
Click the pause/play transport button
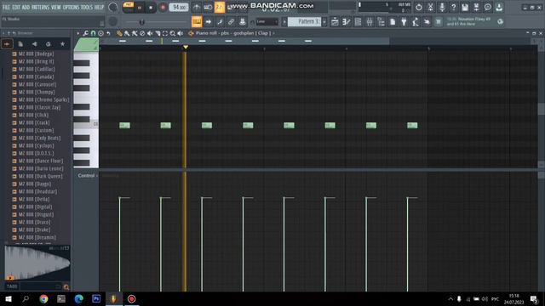point(140,8)
